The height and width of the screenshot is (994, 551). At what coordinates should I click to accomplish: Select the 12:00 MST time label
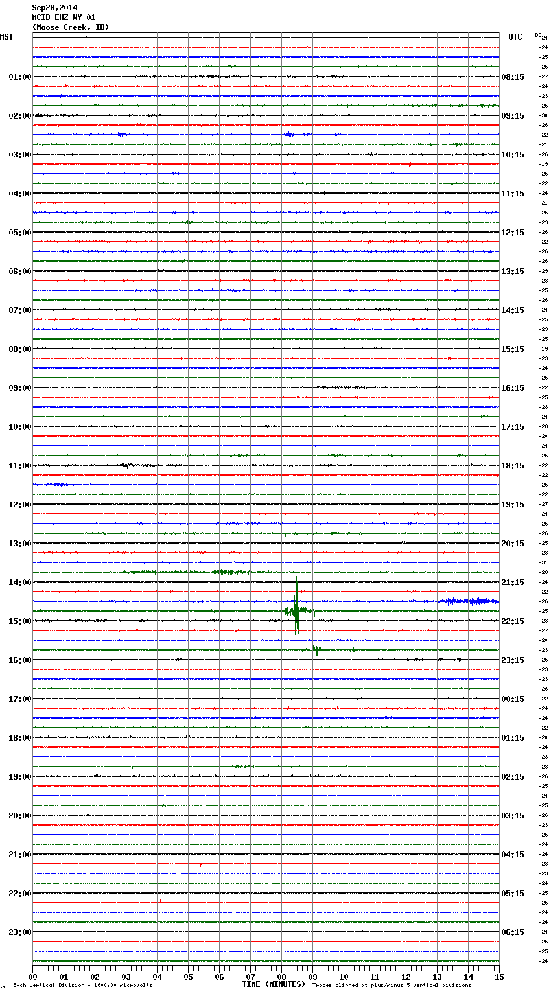20,505
